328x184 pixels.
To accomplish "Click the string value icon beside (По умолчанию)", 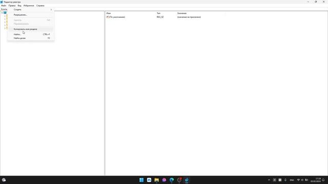I will [x=108, y=17].
